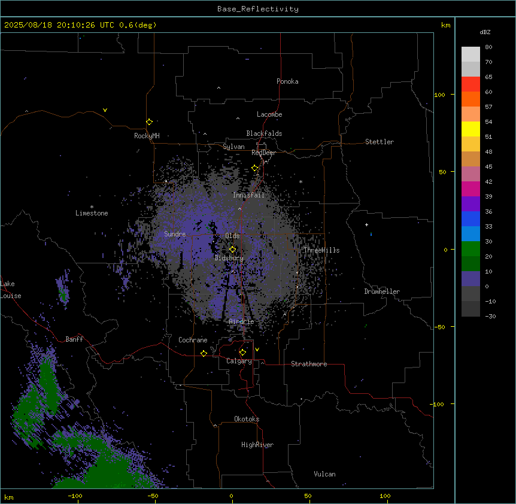This screenshot has height=504, width=516.
Task: Click the yellow station marker below Cochrane
Action: click(204, 353)
